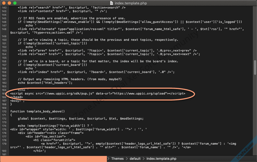The image size is (257, 162).
Task: Click chevron between Themes and default
Action: tap(127, 159)
